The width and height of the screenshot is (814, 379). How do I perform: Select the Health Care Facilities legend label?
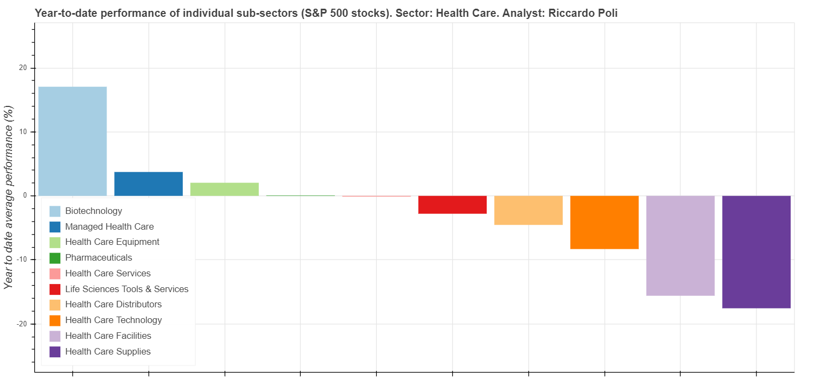click(x=108, y=336)
